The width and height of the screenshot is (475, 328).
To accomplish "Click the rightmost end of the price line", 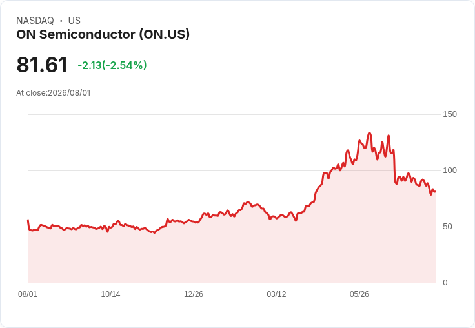I will pos(436,192).
